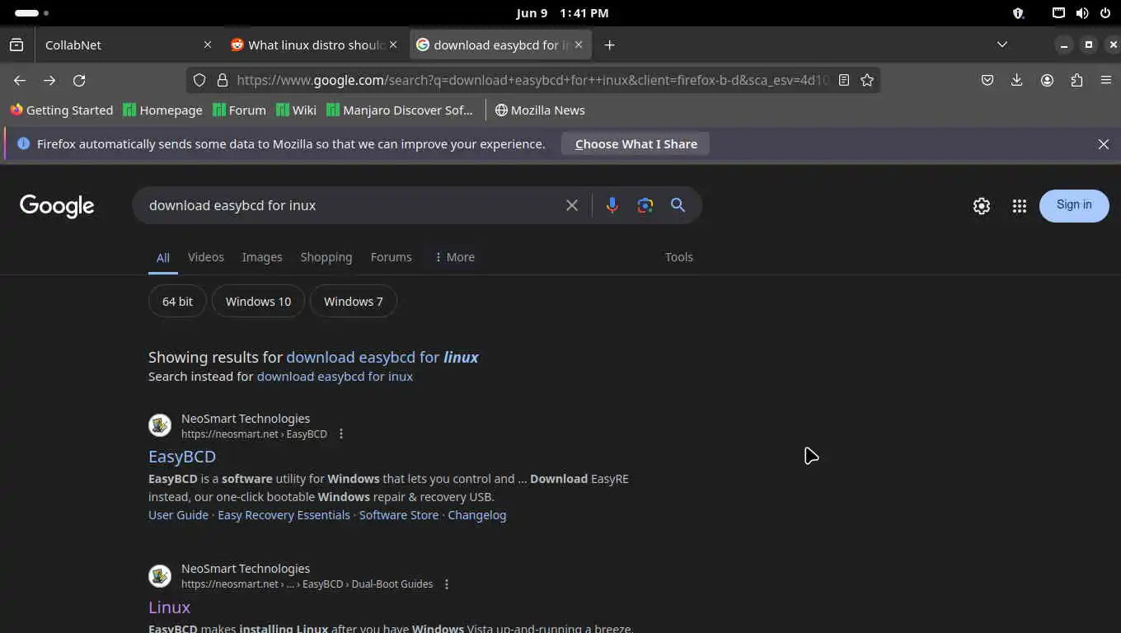
Task: Switch to What linux distro tab
Action: (317, 45)
